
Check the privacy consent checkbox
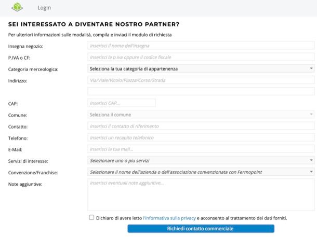click(x=91, y=217)
